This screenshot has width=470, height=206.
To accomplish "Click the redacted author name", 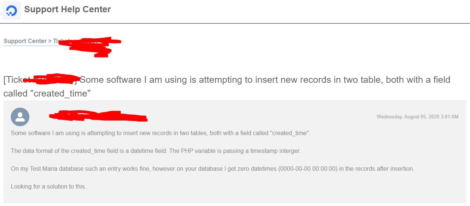I will 98,116.
